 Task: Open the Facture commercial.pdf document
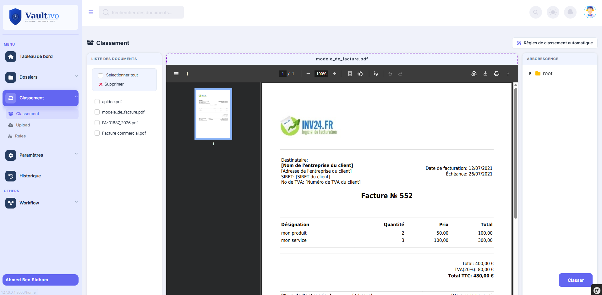[124, 133]
